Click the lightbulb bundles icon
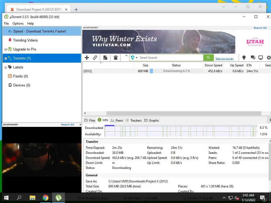Screen dimensions: 271x203 click(x=244, y=57)
